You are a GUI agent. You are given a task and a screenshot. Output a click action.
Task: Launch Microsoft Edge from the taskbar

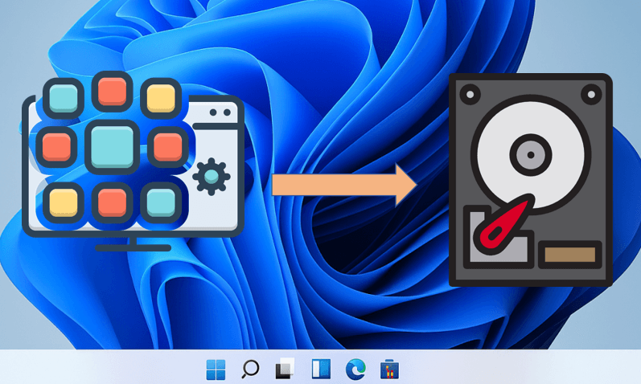pyautogui.click(x=355, y=370)
